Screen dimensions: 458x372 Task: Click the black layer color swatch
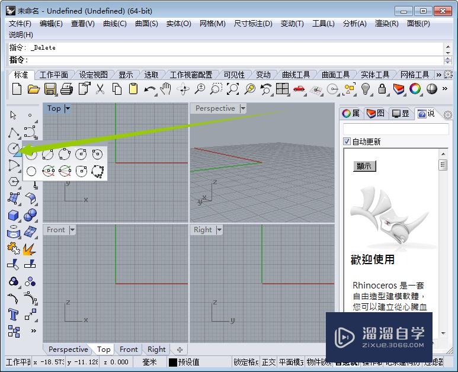point(173,363)
